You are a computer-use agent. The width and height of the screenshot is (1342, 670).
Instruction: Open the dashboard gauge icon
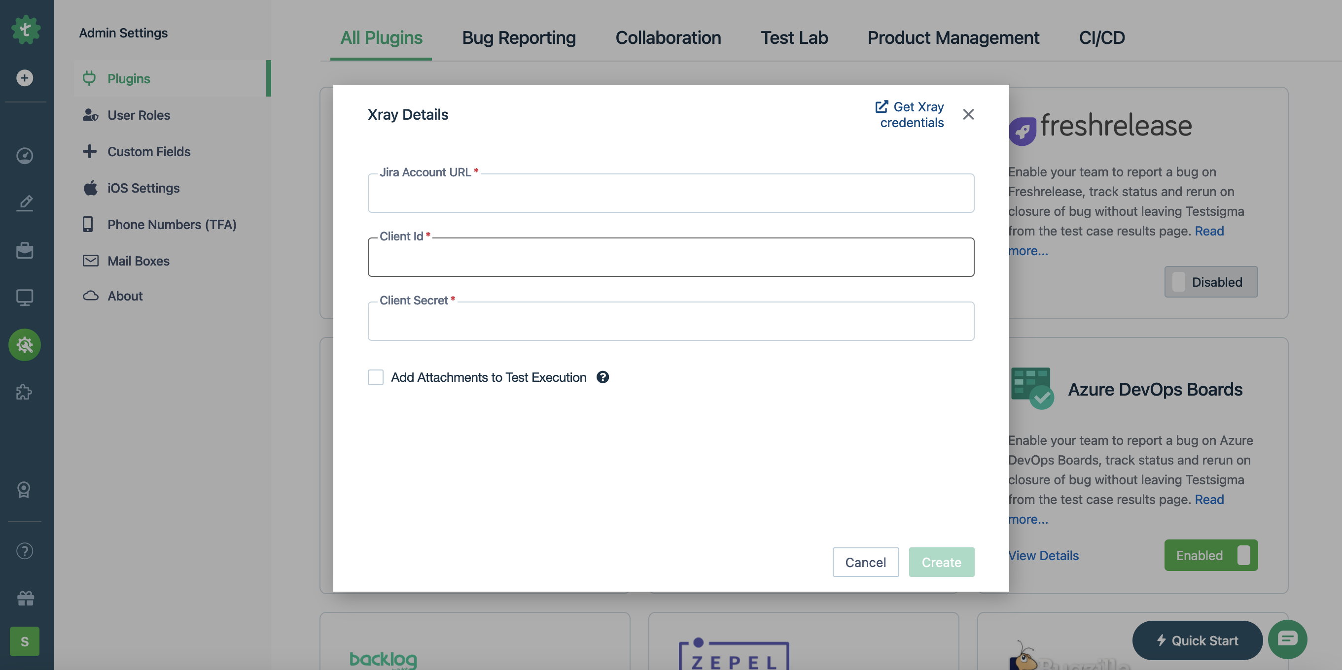point(25,156)
